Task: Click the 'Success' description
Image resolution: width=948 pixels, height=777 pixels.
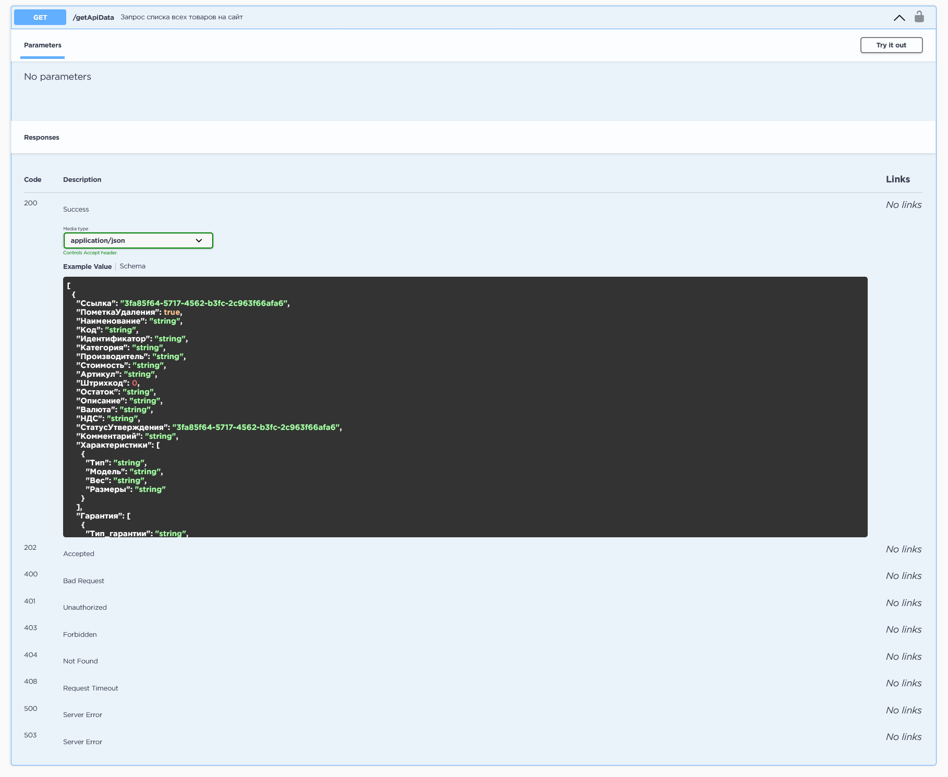Action: pyautogui.click(x=76, y=209)
